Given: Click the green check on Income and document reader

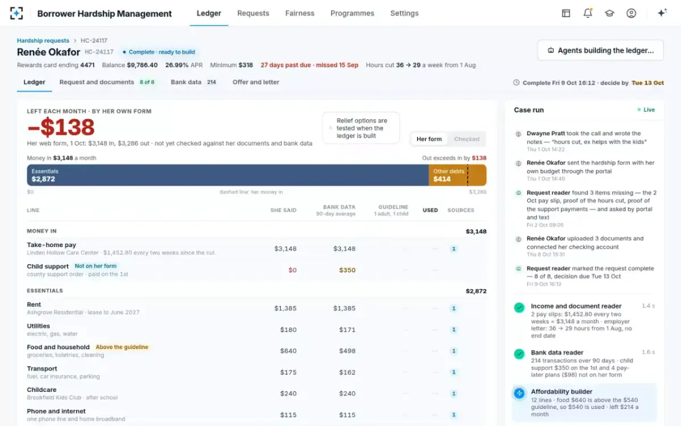Looking at the screenshot, I should pyautogui.click(x=519, y=307).
